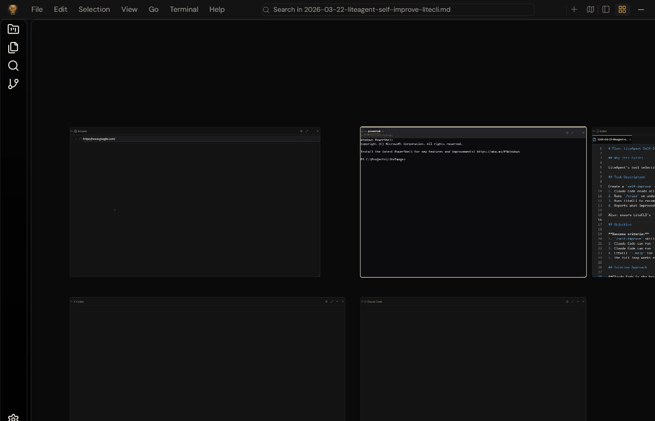
Task: Select the 2026-03-22-liteagent editor tab
Action: (611, 139)
